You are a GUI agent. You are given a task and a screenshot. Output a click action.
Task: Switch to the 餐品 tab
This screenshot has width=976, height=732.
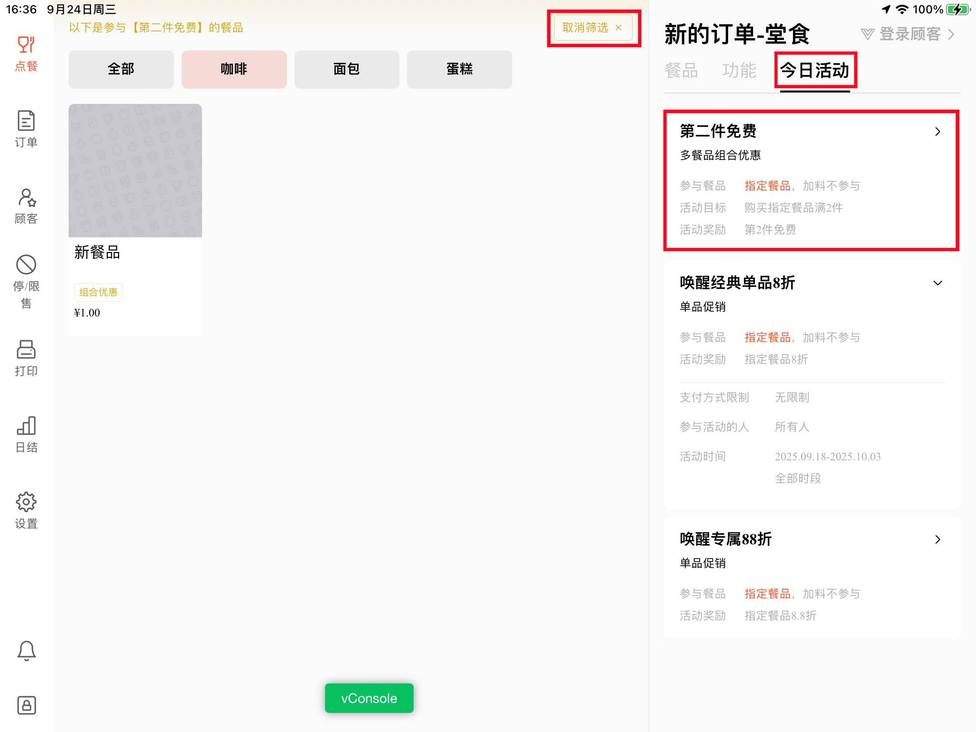(681, 71)
